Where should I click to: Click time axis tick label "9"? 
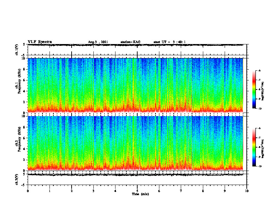coord(225,191)
